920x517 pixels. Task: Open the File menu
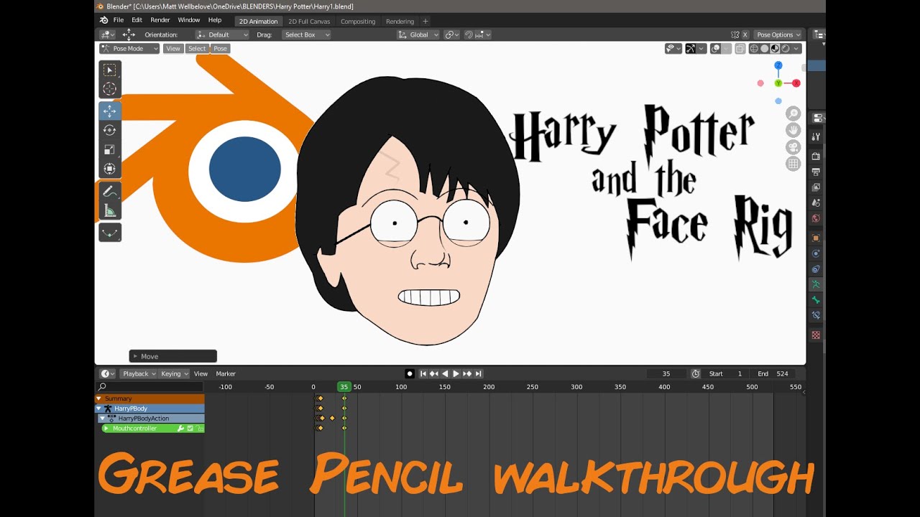click(119, 20)
